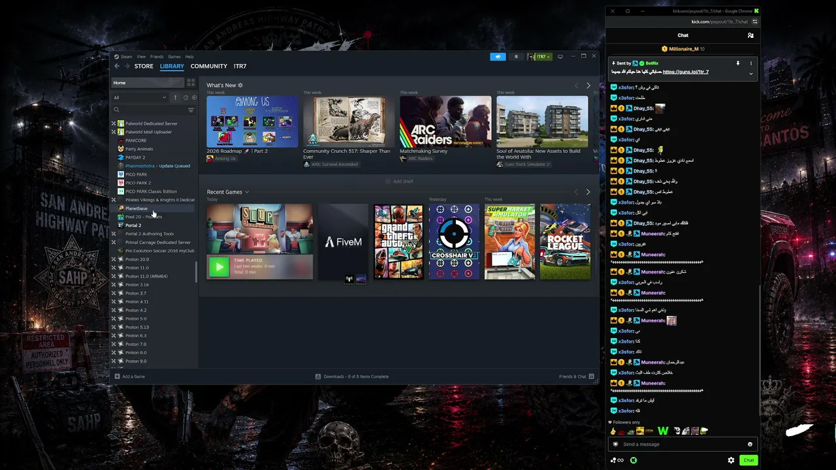Go back with Steam's back arrow

pyautogui.click(x=117, y=66)
